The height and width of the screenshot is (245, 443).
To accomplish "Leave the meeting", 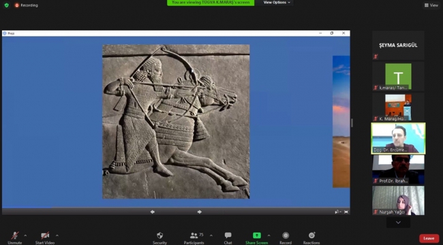I will (429, 238).
